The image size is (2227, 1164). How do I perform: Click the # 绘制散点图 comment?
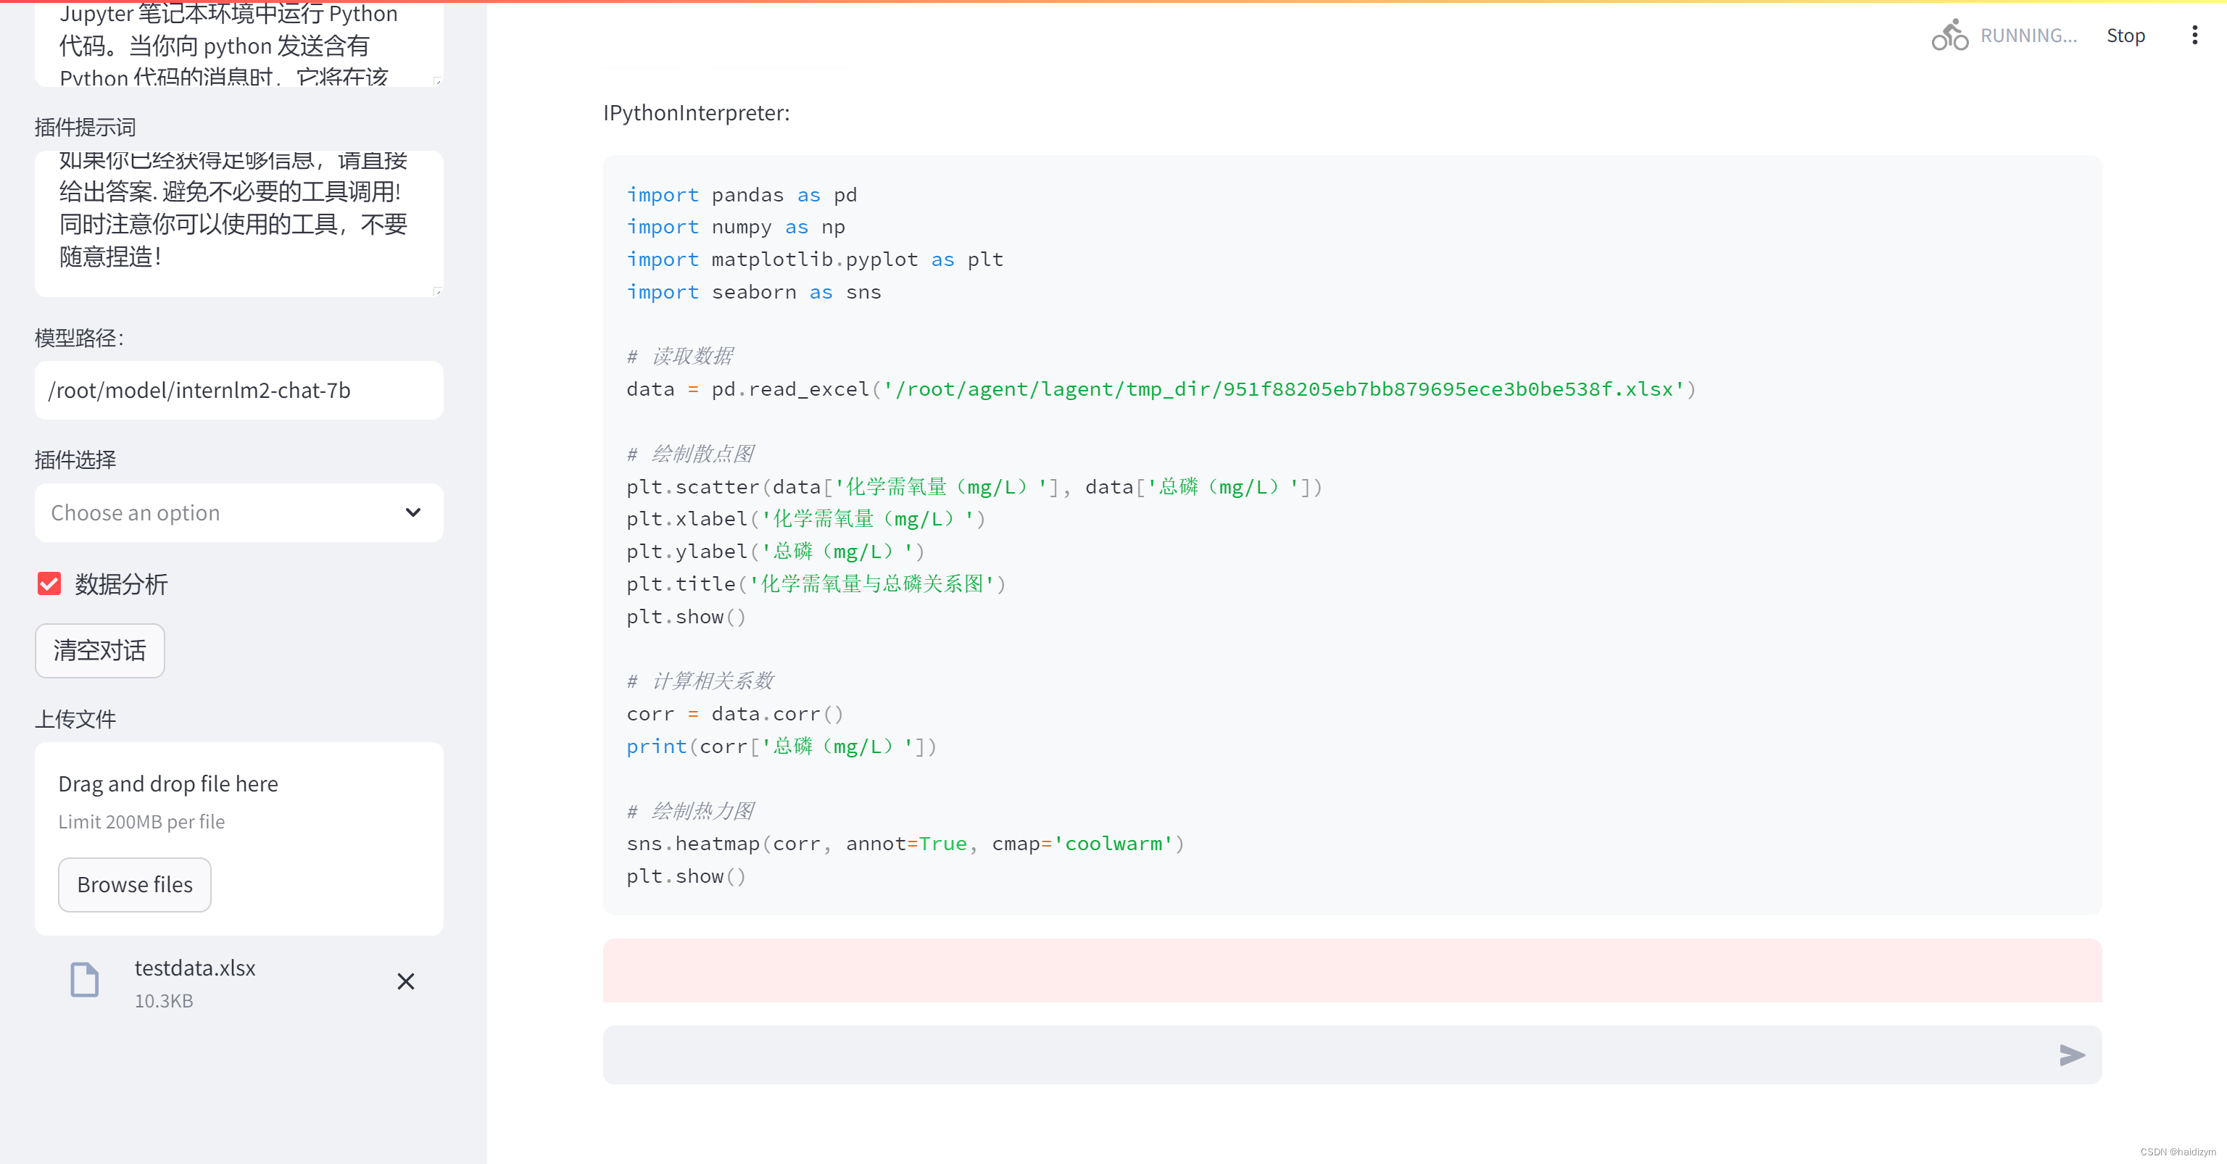(690, 454)
